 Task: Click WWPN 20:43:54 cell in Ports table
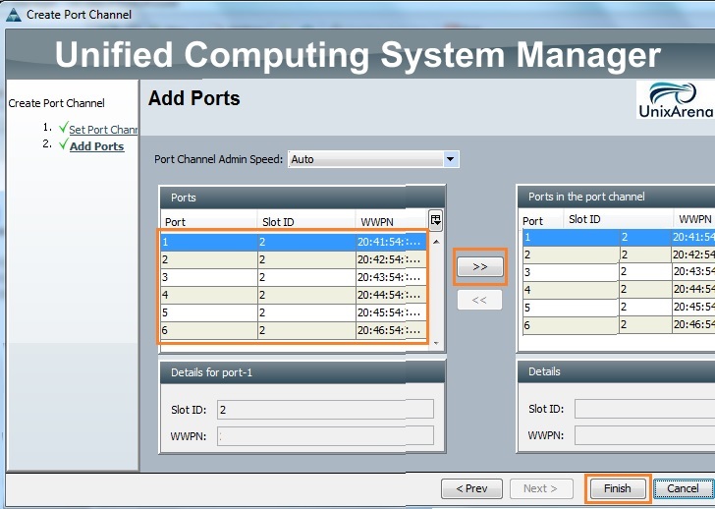[391, 277]
